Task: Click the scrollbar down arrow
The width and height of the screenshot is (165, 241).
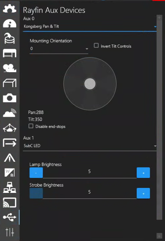Action: (159, 235)
